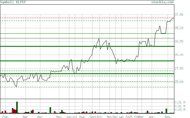Click the Nov month label
190x118 pixels.
[x=109, y=117]
